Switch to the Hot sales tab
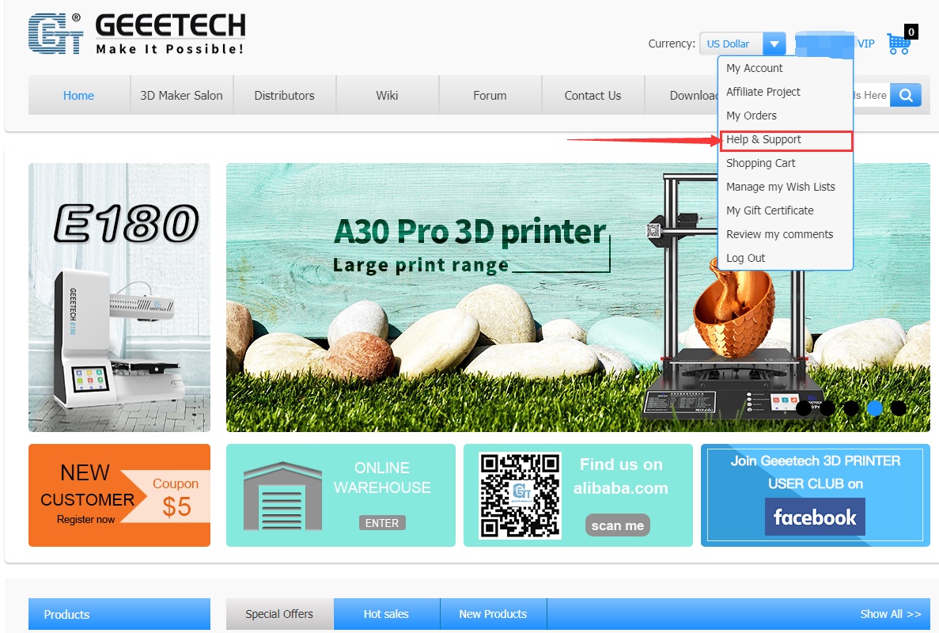The width and height of the screenshot is (939, 633). click(386, 614)
